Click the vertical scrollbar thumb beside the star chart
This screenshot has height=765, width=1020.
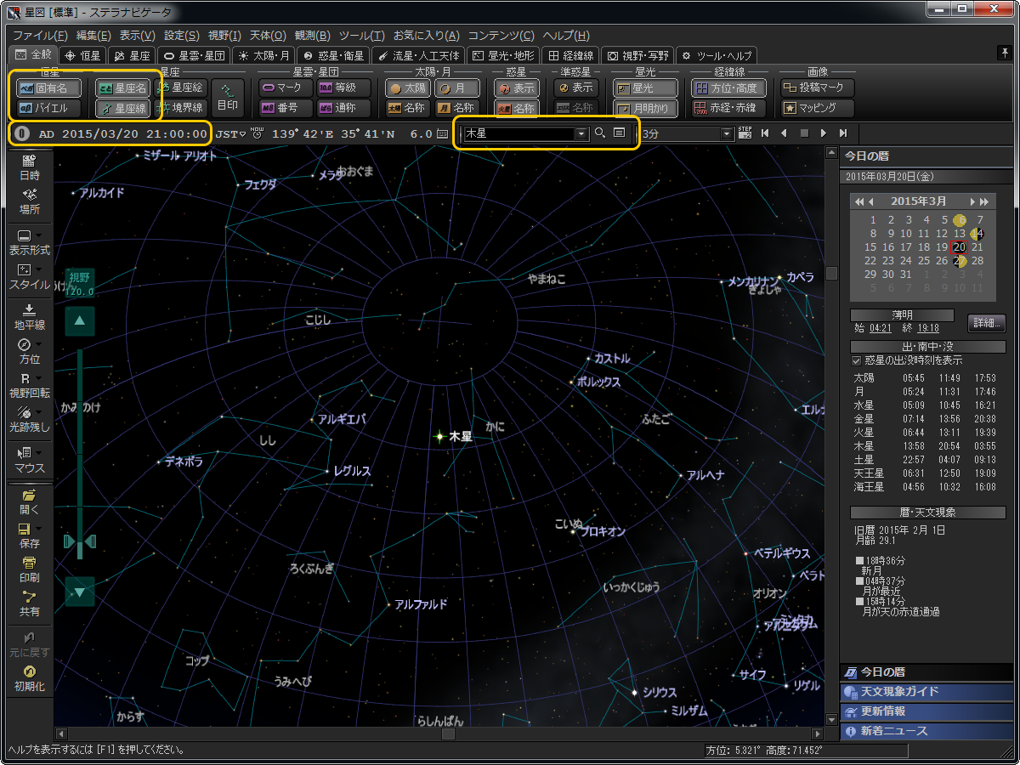[x=832, y=273]
